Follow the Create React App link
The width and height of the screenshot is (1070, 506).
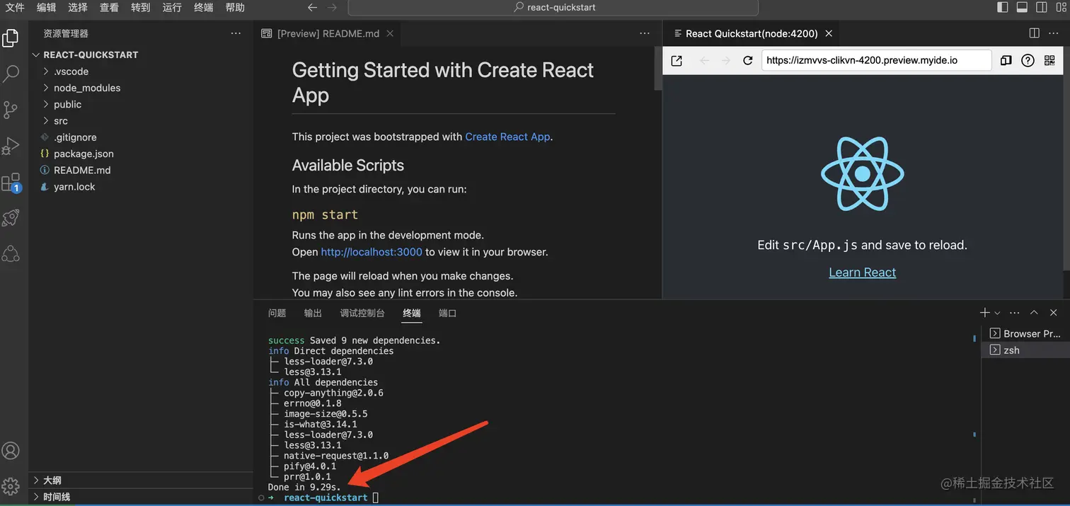(x=507, y=137)
